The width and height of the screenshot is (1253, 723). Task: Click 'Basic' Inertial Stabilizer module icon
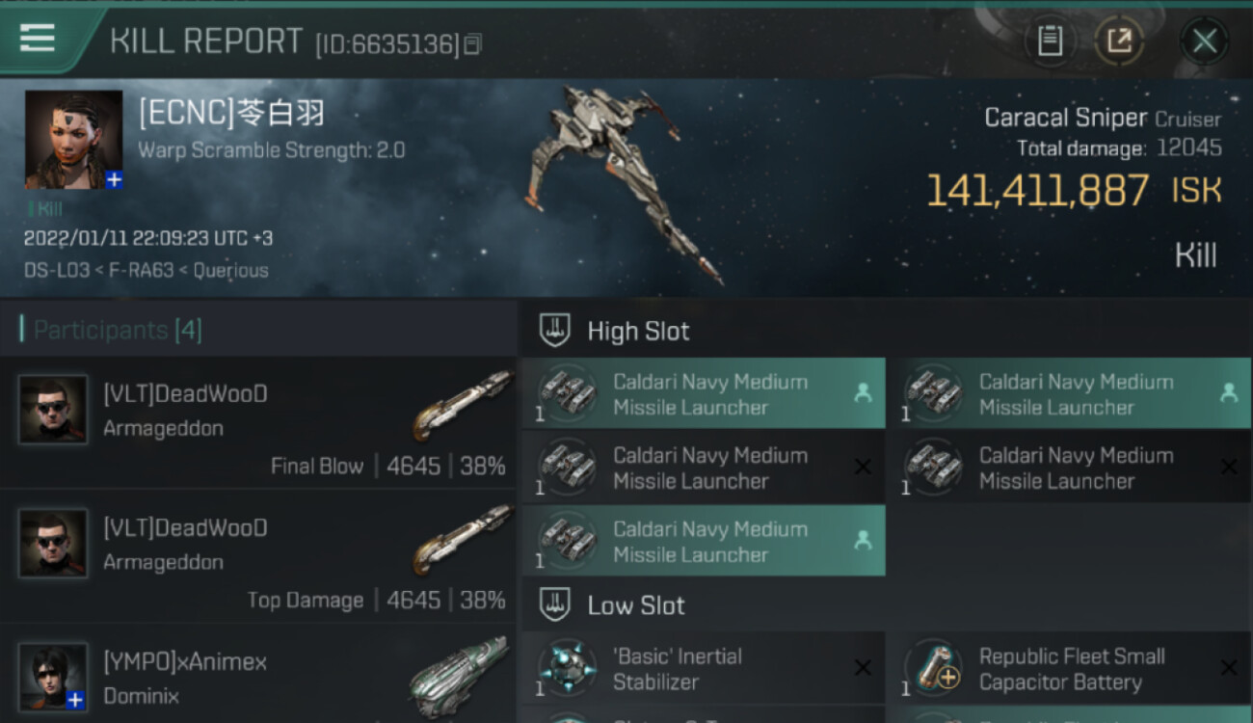tap(567, 669)
